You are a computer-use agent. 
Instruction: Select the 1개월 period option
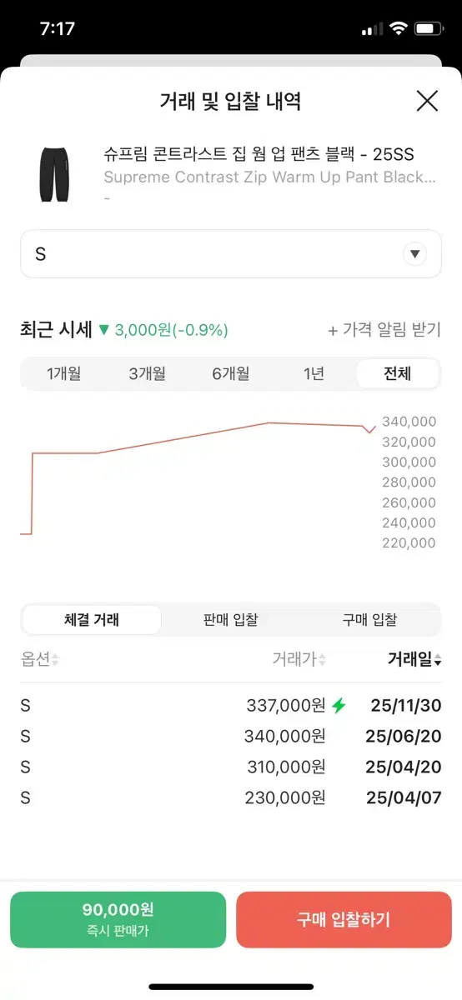pyautogui.click(x=64, y=373)
